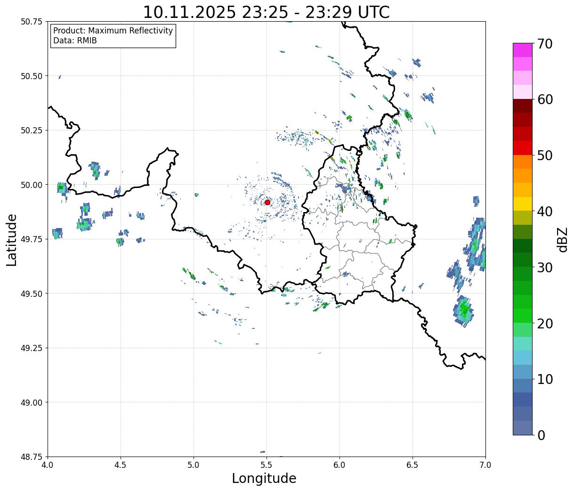Pick the bright red colorbar swatch above 50
The height and width of the screenshot is (490, 574).
[x=523, y=148]
